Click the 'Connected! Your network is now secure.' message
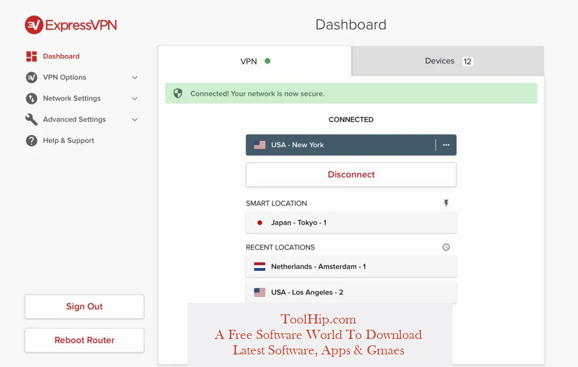The height and width of the screenshot is (367, 578). click(257, 93)
